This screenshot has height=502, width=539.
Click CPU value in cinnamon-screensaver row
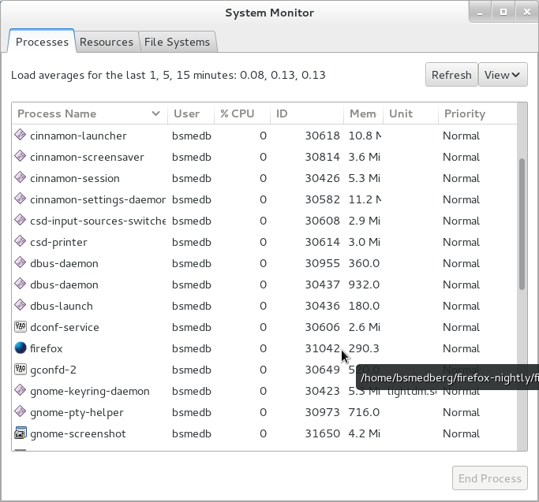pos(263,157)
